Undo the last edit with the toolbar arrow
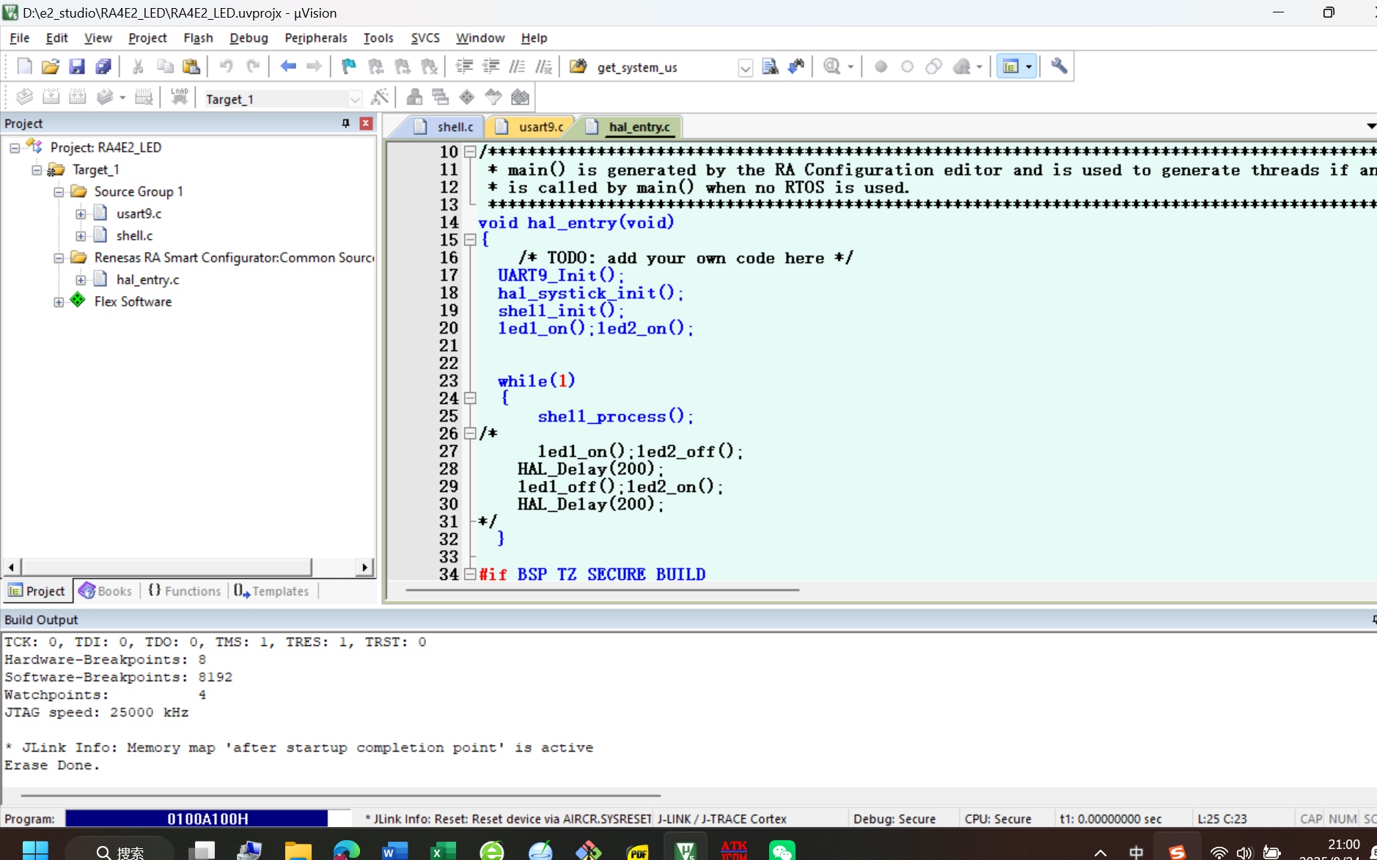 pos(226,67)
